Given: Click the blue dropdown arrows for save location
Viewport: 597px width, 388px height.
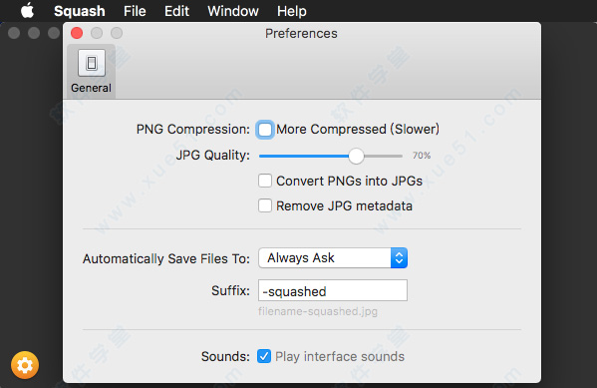Looking at the screenshot, I should (399, 258).
